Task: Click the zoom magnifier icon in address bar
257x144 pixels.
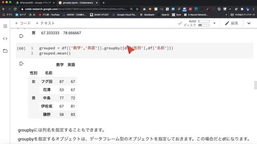Action: coord(131,9)
